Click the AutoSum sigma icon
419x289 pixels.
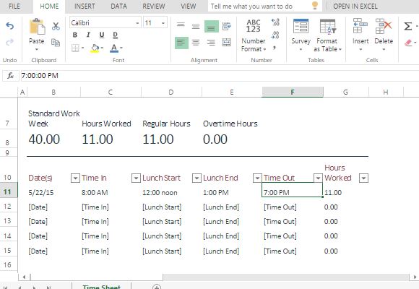pyautogui.click(x=407, y=26)
